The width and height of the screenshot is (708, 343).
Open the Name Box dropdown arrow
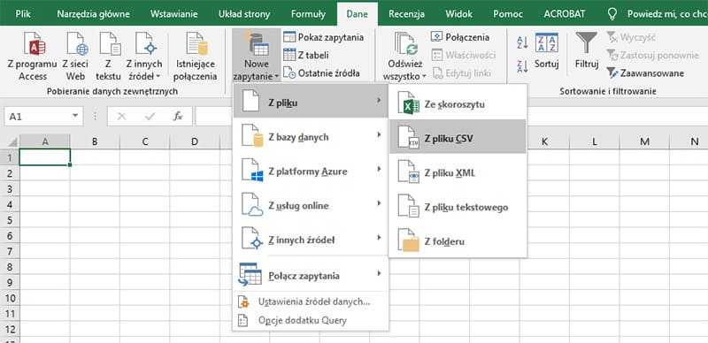pyautogui.click(x=75, y=117)
